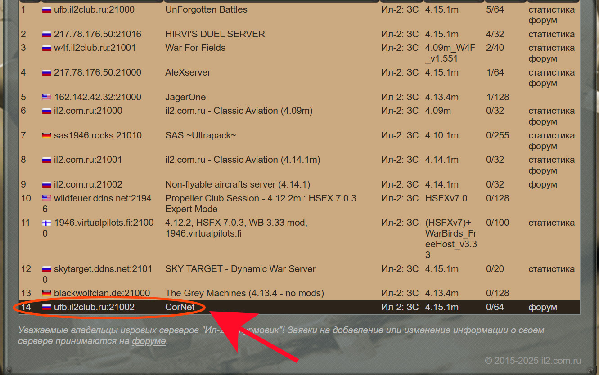Select the 'SAS ~Ultrapack~' name cell
Viewport: 599px width, 375px height.
(201, 135)
